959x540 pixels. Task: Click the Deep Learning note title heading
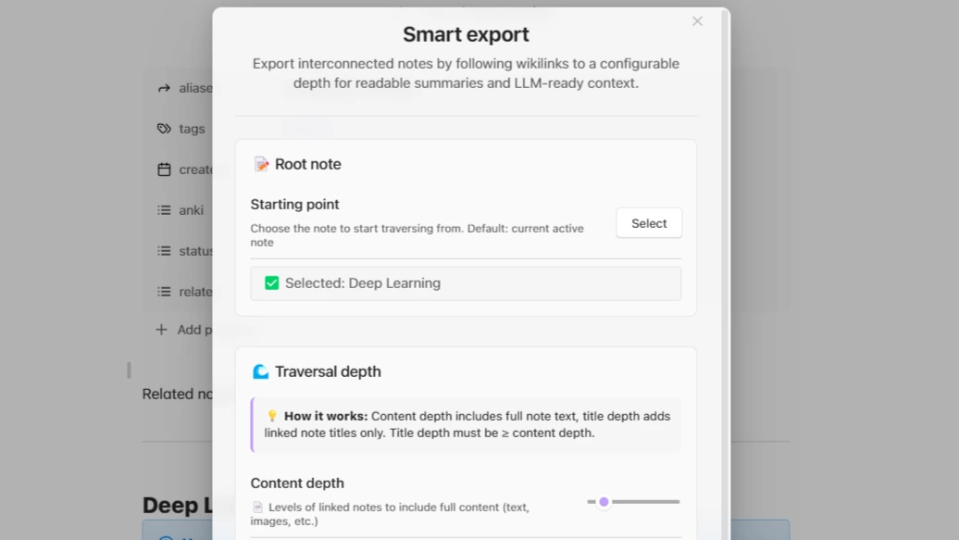pos(176,505)
